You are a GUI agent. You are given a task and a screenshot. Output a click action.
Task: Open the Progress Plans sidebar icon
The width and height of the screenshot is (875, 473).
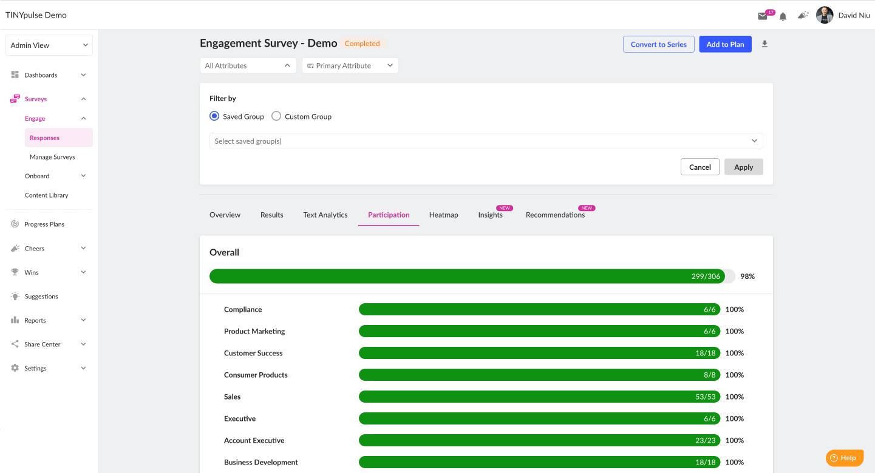pyautogui.click(x=15, y=224)
